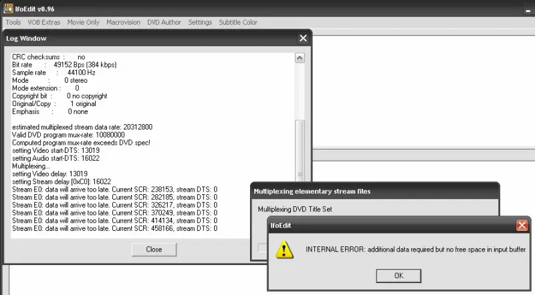Click the 'Multiplexing...' log line

(x=31, y=166)
